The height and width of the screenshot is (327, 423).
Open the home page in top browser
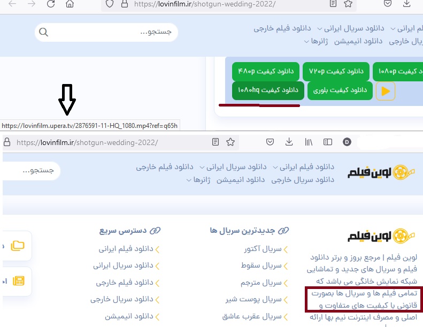[x=70, y=4]
